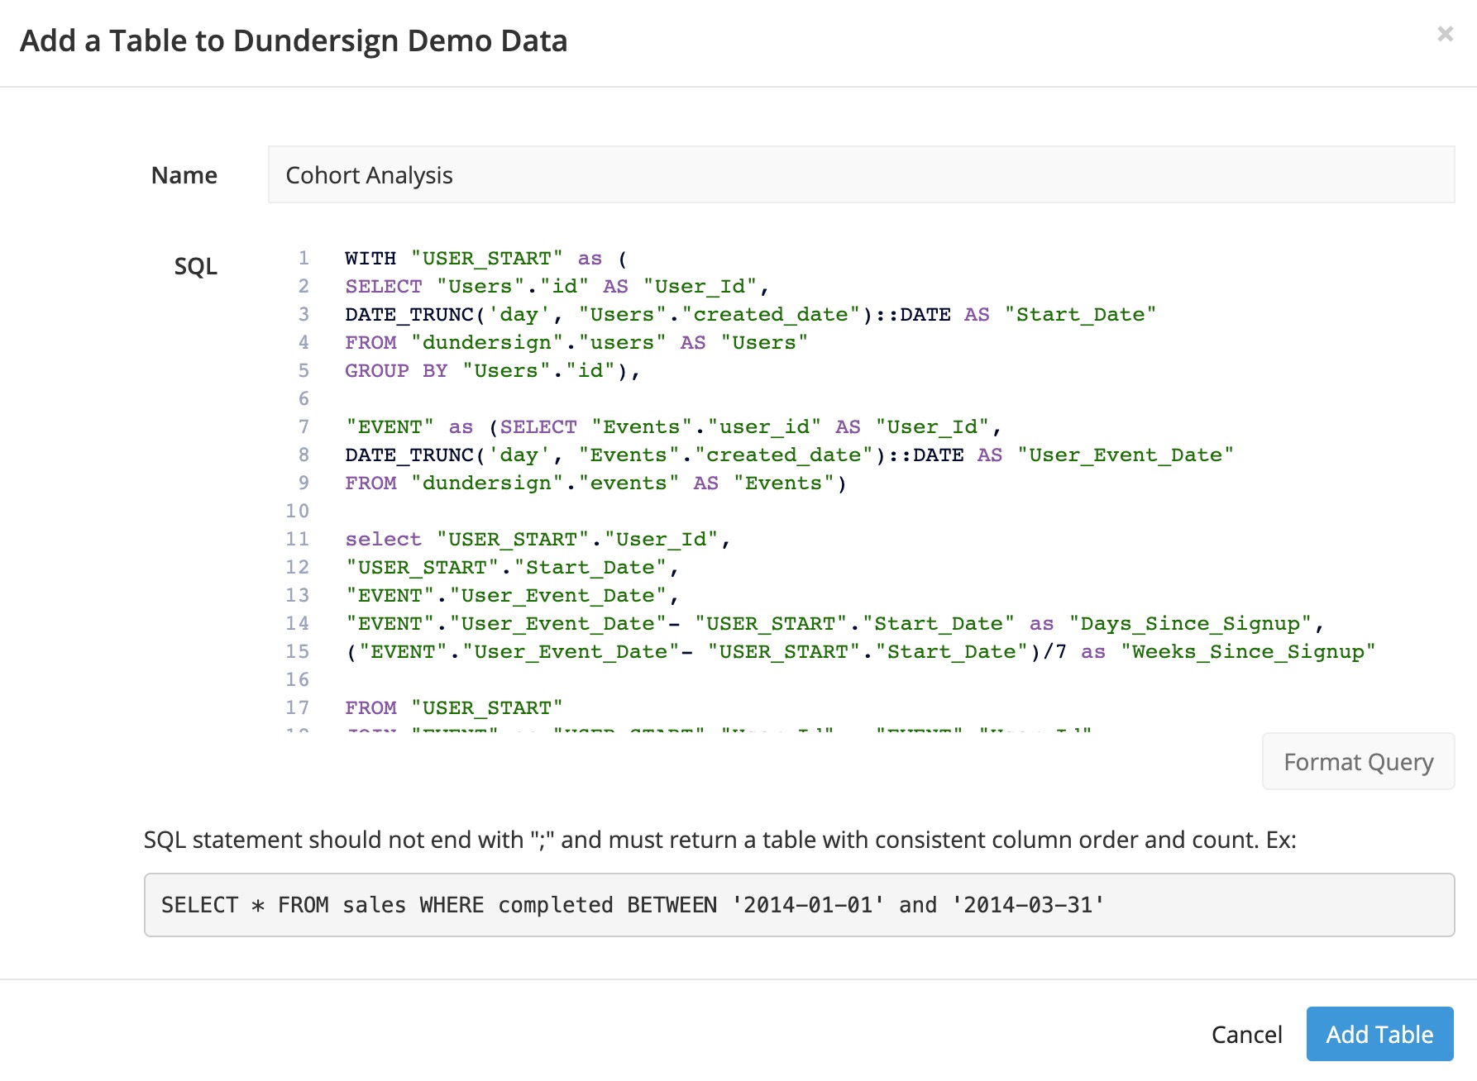This screenshot has width=1477, height=1081.
Task: Click line number 10 in the gutter
Action: click(298, 512)
